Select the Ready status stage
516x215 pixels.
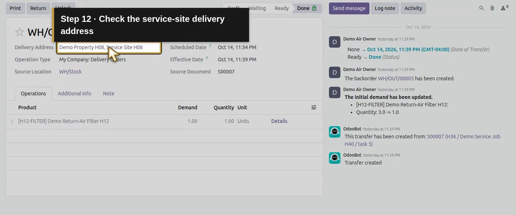click(x=282, y=8)
